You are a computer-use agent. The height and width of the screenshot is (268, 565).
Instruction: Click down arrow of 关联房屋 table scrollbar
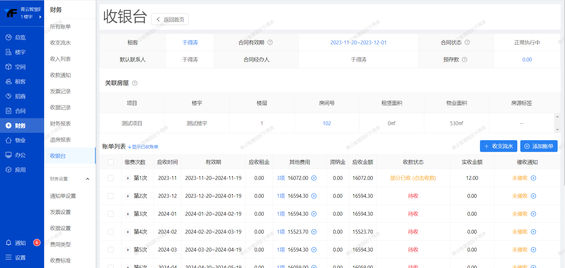pyautogui.click(x=557, y=130)
